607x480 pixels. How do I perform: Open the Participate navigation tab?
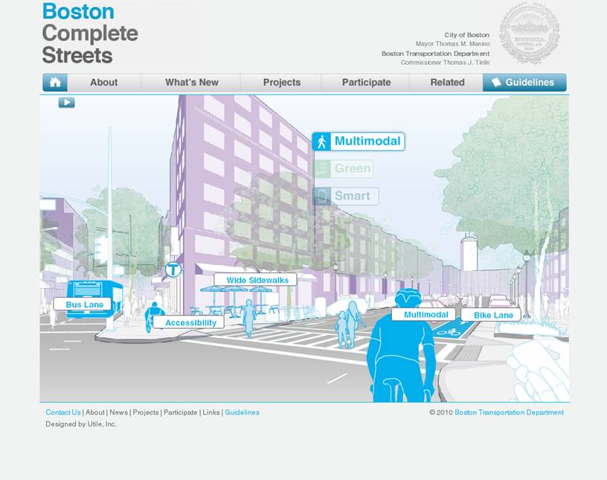366,83
